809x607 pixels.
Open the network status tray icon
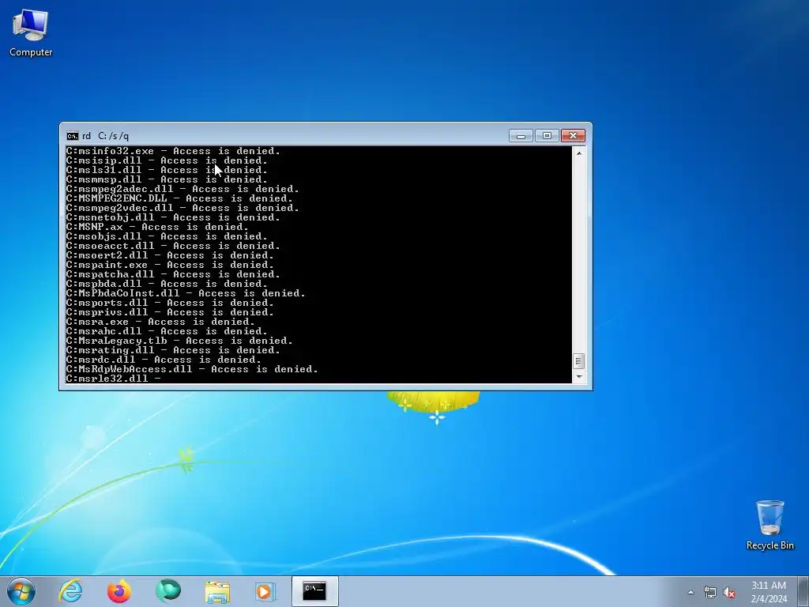[x=710, y=592]
